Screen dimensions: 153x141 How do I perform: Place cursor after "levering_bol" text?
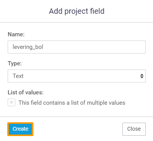[43, 47]
